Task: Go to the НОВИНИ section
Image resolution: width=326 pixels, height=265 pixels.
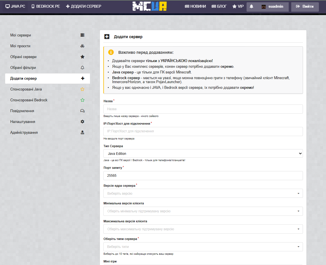Action: 195,6
